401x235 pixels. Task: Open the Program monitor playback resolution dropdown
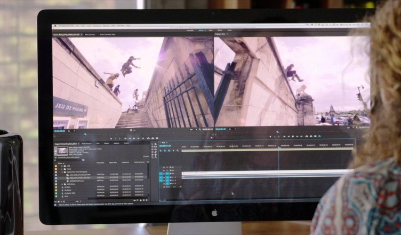[350, 128]
